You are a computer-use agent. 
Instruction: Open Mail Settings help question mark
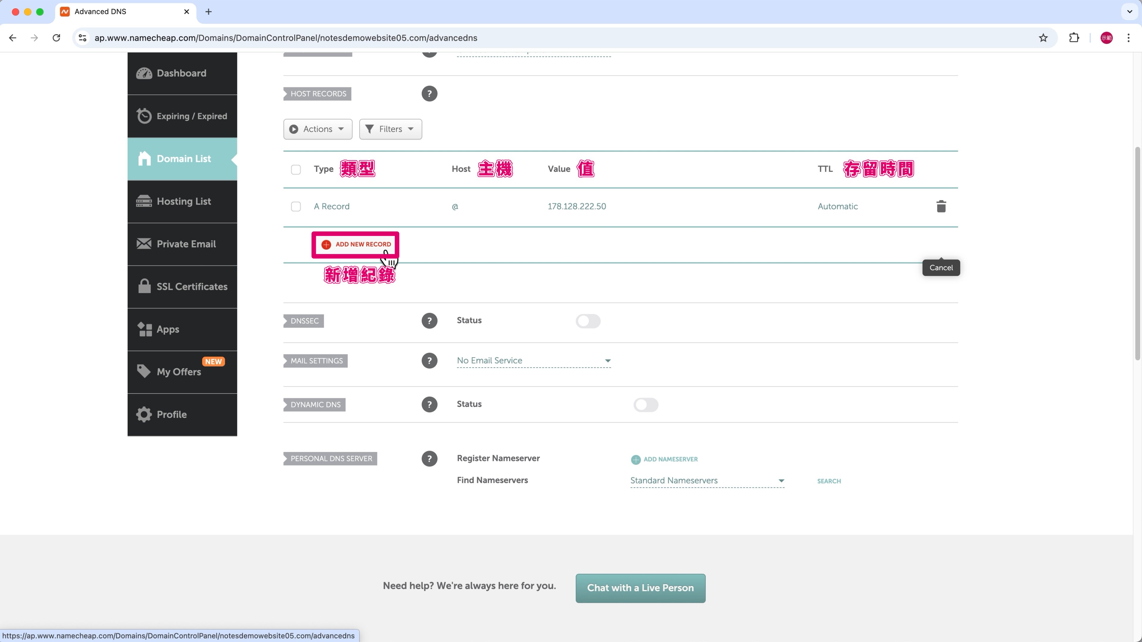coord(429,361)
